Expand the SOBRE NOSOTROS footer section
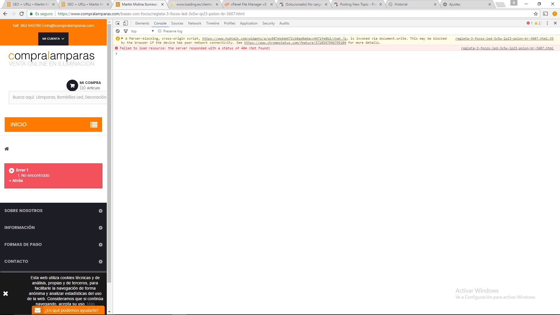 (100, 211)
